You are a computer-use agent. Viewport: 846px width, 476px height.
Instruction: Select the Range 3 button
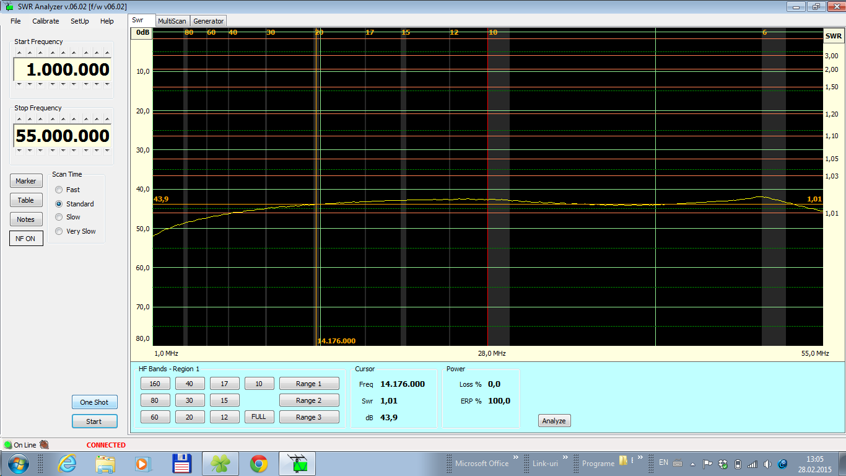pyautogui.click(x=309, y=417)
